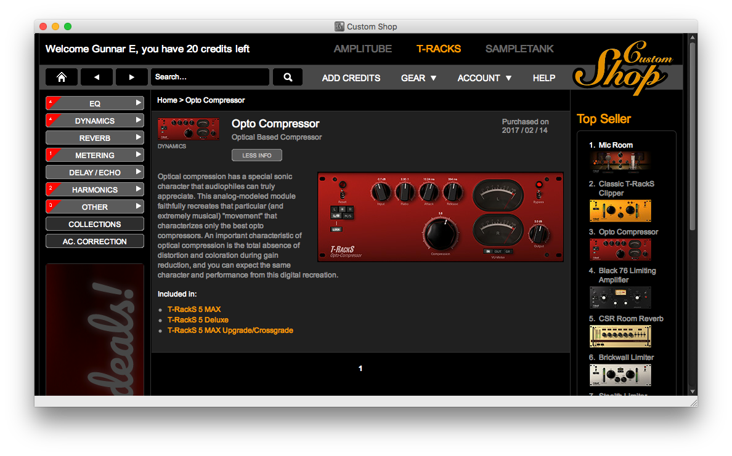Click the Brickwall Limiter title
Screen dimensions: 732x456
(626, 357)
